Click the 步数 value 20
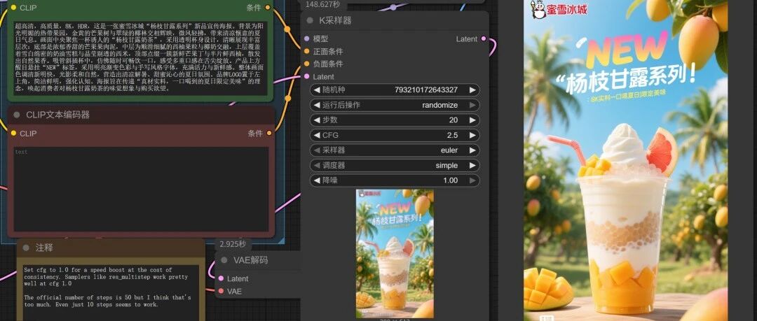 point(453,120)
